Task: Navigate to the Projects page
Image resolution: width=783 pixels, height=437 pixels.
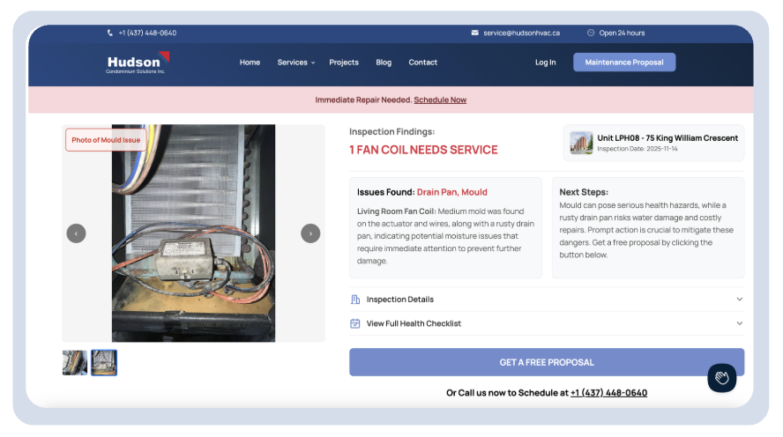Action: [x=344, y=63]
